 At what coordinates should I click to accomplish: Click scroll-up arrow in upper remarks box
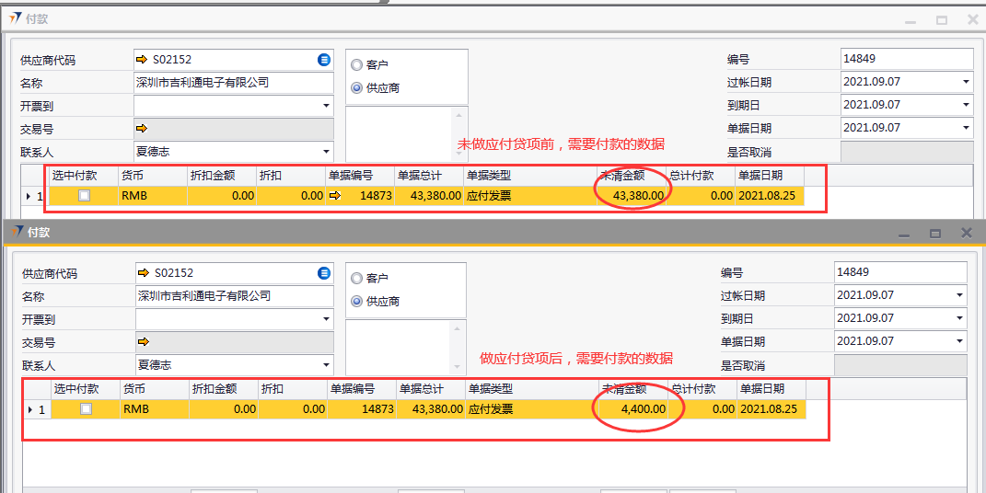click(x=458, y=116)
